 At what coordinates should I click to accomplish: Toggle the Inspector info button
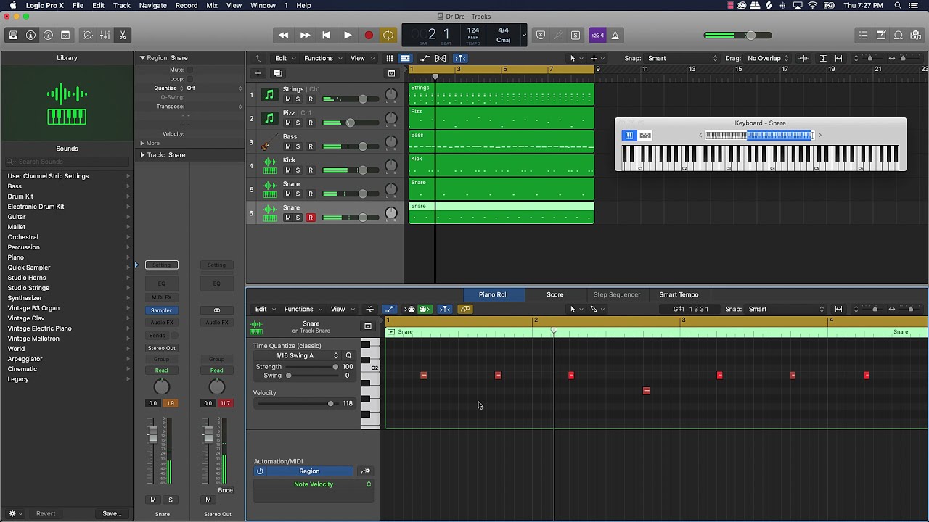pyautogui.click(x=30, y=35)
